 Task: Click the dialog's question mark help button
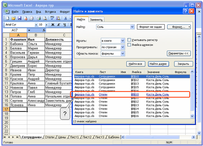[185, 11]
